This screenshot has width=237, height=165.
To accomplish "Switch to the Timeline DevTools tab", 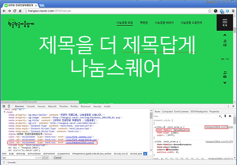I will tap(64, 106).
